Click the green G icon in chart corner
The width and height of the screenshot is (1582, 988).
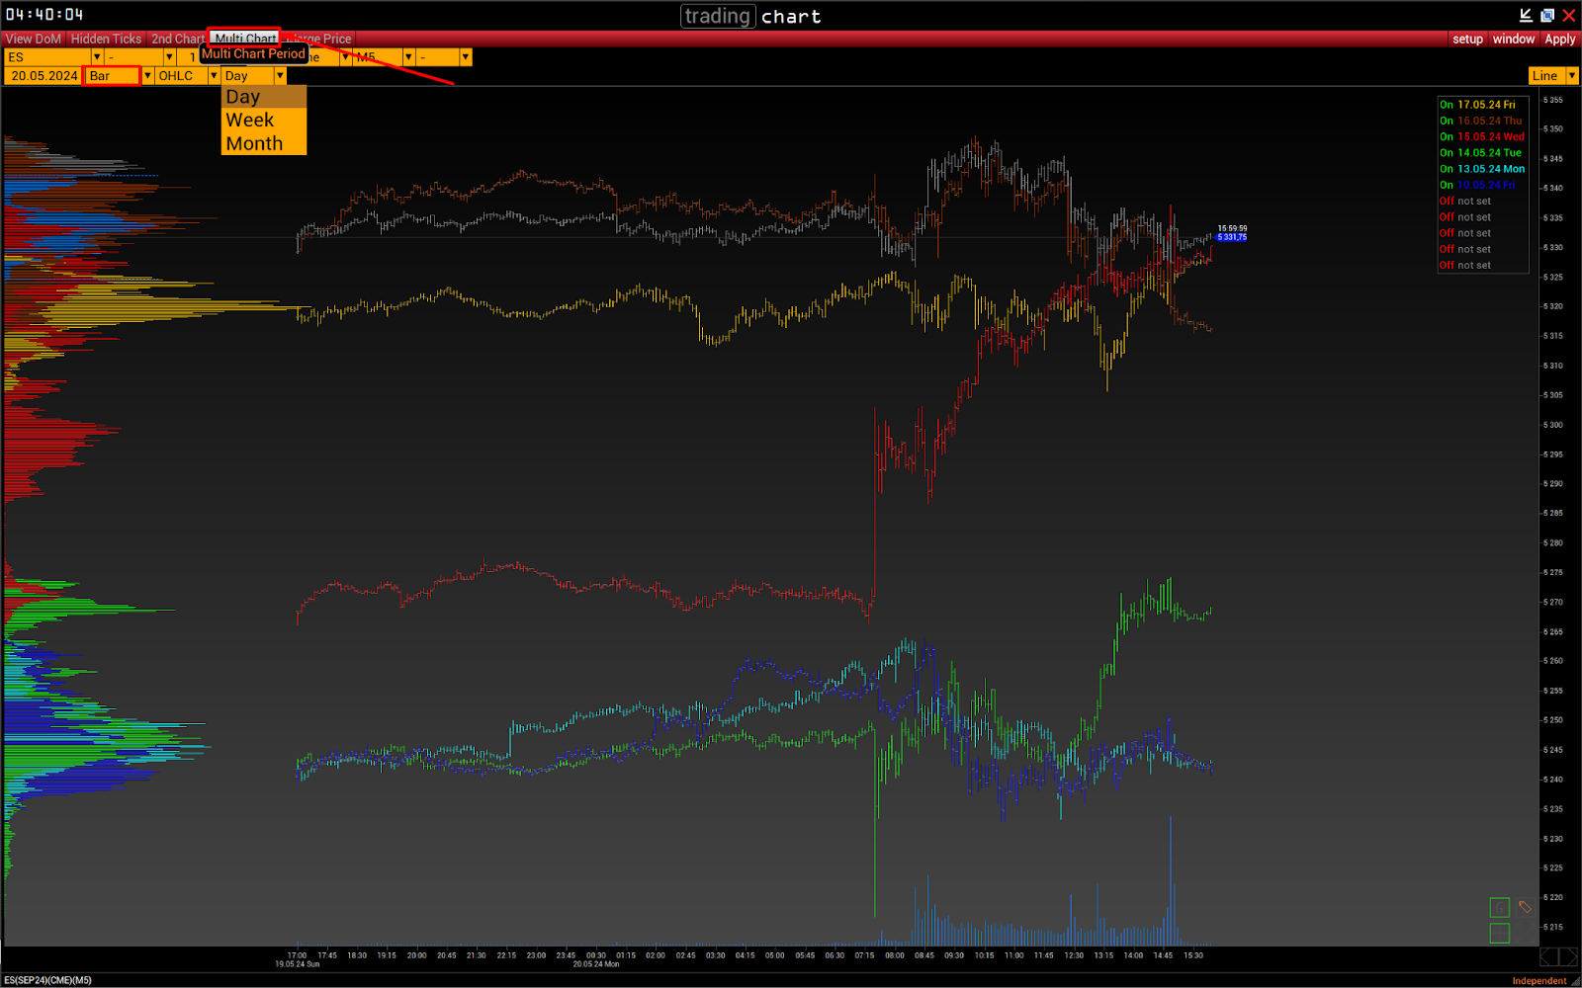coord(1499,908)
